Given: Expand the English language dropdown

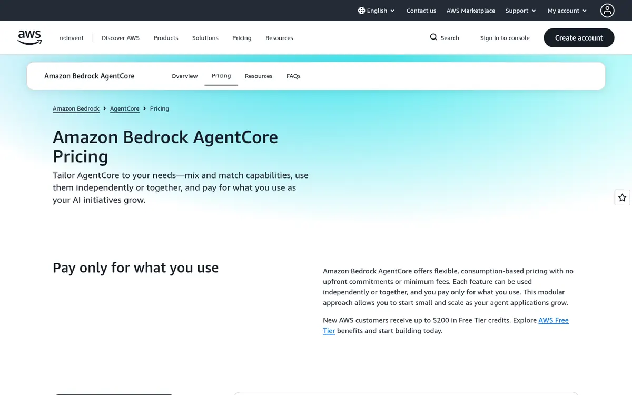Looking at the screenshot, I should pyautogui.click(x=377, y=11).
